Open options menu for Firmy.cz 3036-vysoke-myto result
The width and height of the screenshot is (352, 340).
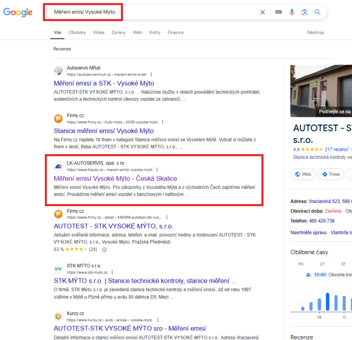(162, 122)
